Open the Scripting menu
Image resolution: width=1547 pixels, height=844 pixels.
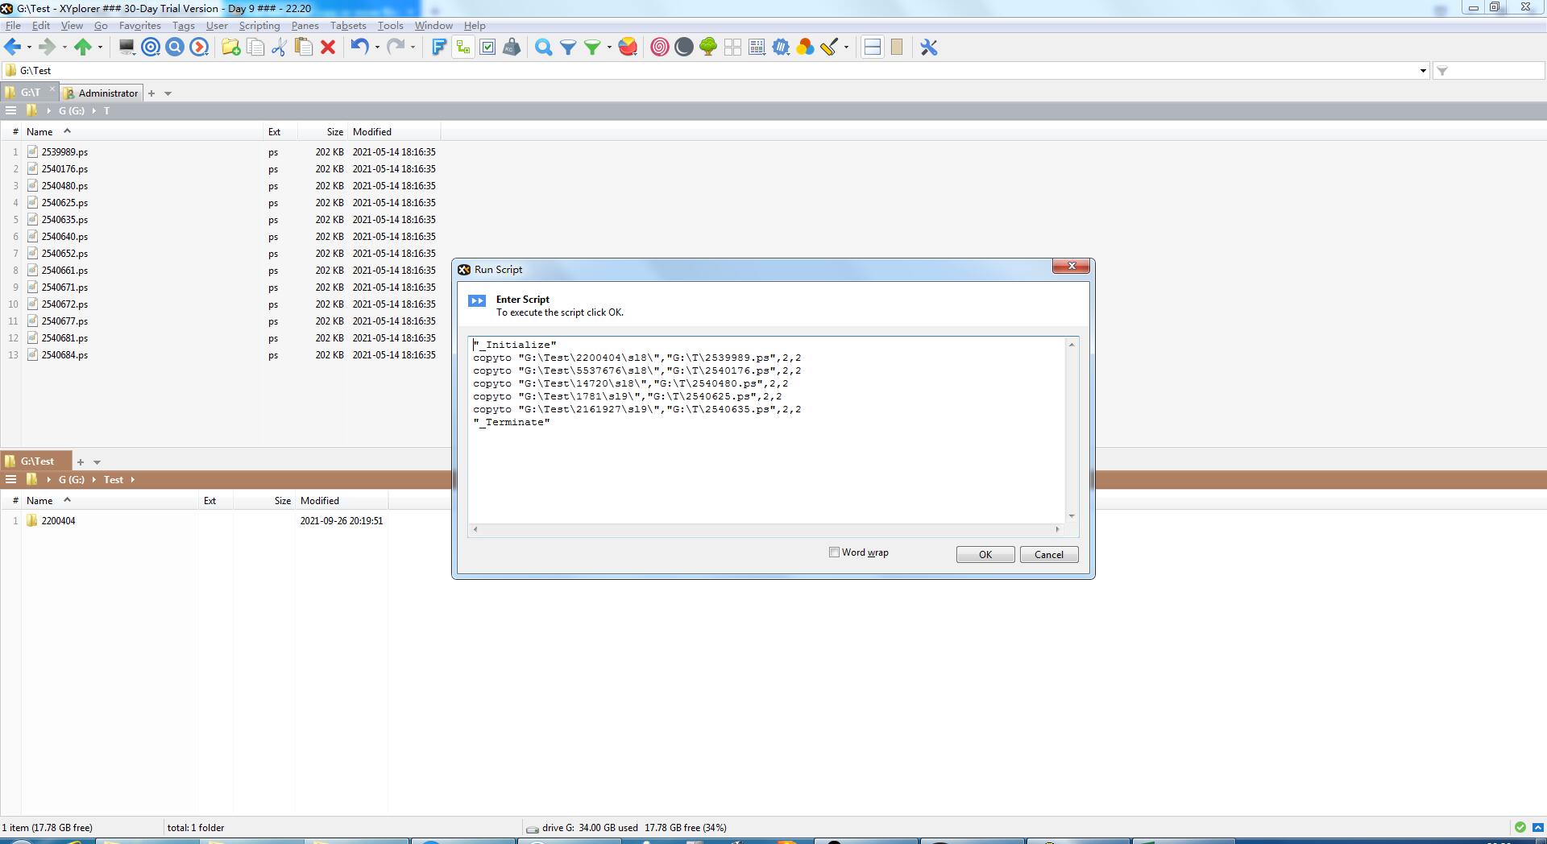pyautogui.click(x=259, y=26)
